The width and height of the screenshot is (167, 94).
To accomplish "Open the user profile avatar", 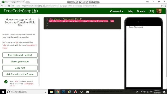I will pos(159,11).
